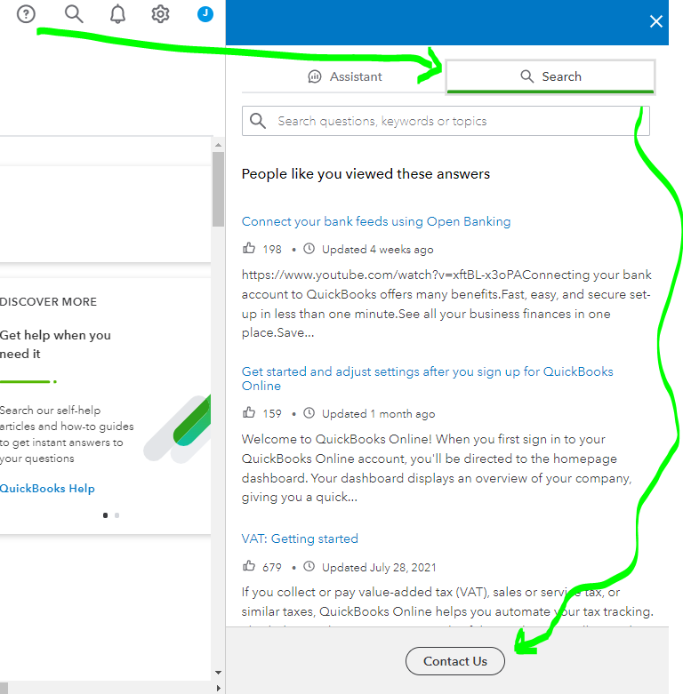Viewport: 683px width, 694px height.
Task: Click horizontal scrollbar right arrow
Action: coord(218,688)
